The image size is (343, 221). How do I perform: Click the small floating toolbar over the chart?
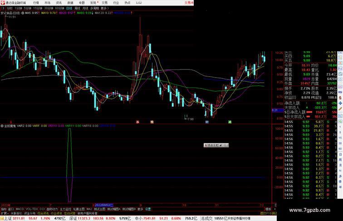click(216, 145)
